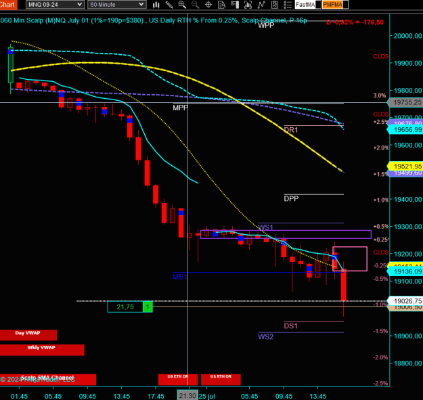Open the data box icon

coord(221,5)
